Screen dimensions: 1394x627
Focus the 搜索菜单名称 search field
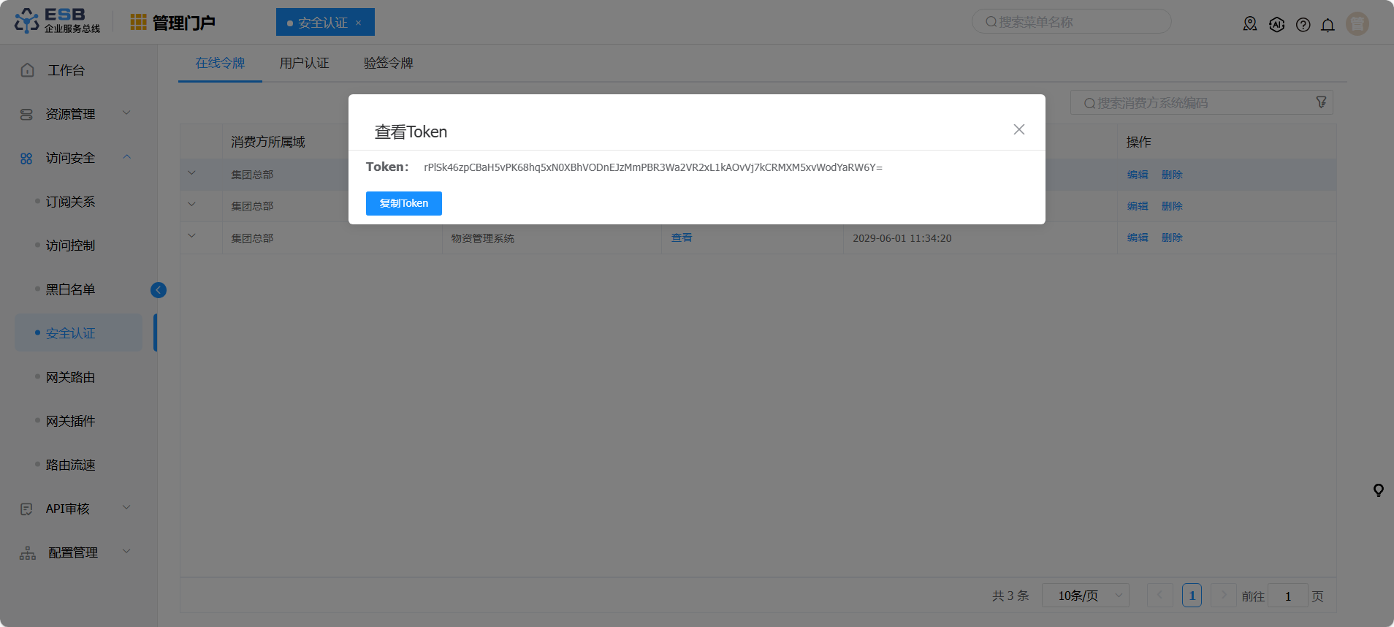point(1071,22)
